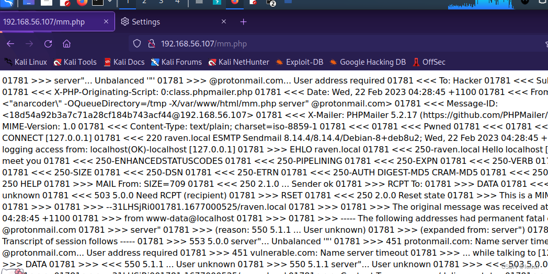Launch Firefox from the panel launcher

[x=82, y=3]
